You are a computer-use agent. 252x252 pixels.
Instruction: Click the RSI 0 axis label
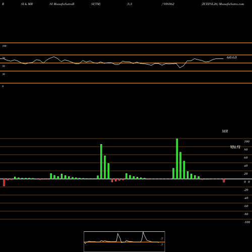click(x=3, y=86)
